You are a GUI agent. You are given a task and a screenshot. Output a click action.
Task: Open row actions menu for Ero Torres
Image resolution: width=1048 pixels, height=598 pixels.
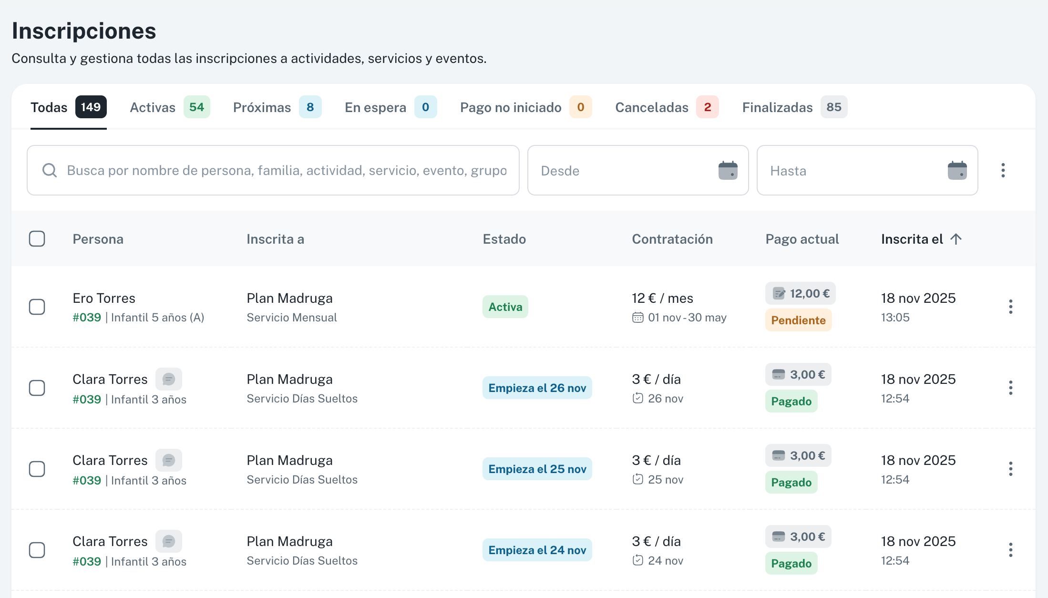1010,307
